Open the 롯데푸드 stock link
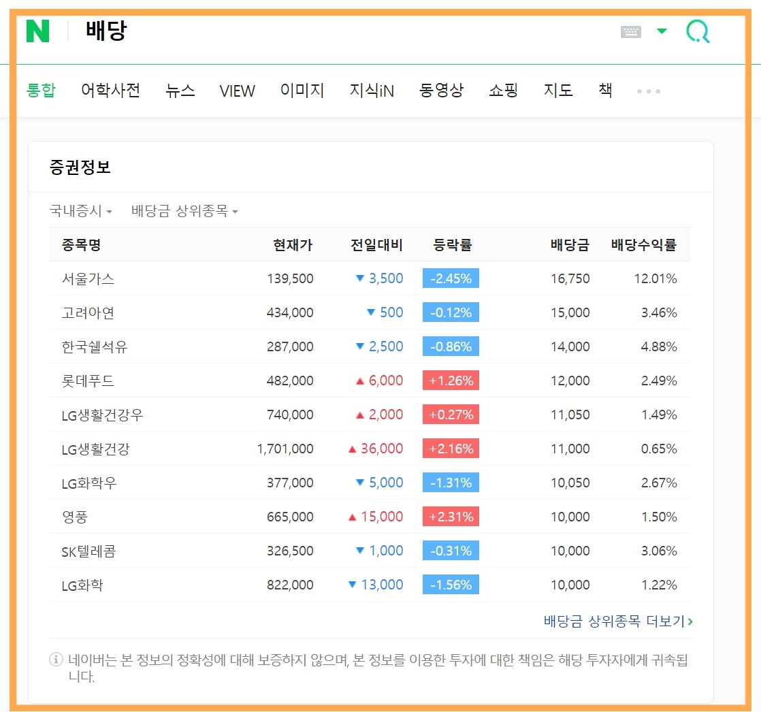This screenshot has height=712, width=761. click(x=88, y=381)
